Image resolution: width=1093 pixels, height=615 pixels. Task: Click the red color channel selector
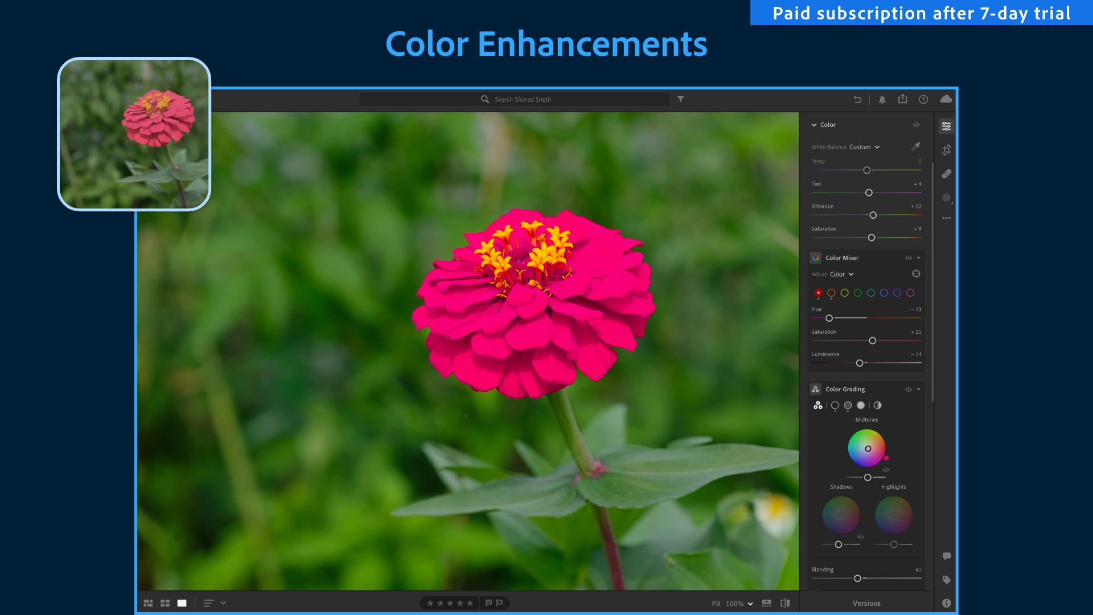tap(818, 292)
